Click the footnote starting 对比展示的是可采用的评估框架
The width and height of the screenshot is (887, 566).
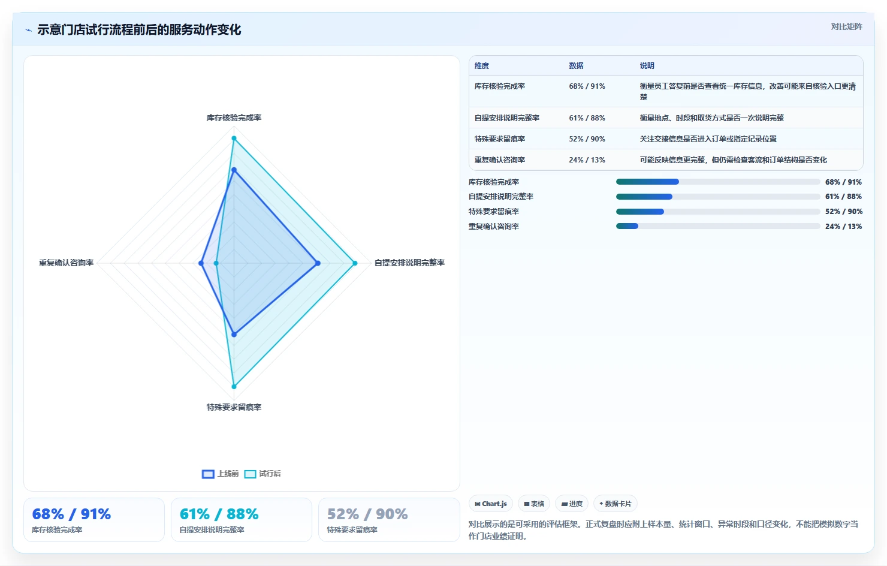pos(663,530)
